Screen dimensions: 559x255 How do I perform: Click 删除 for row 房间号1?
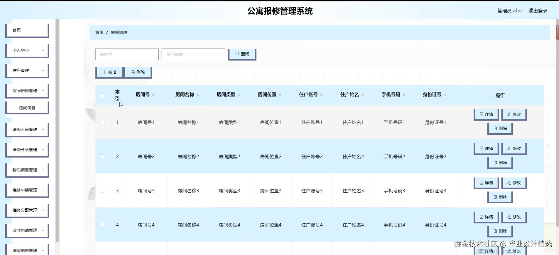500,128
